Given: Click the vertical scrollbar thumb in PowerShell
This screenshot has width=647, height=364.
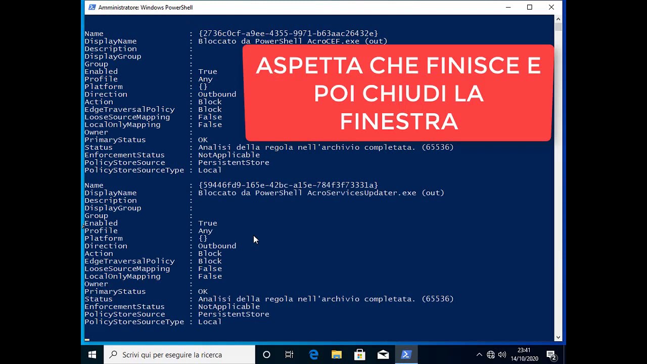Looking at the screenshot, I should pos(558,27).
